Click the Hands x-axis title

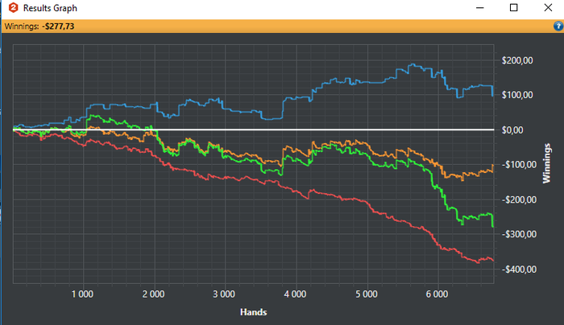click(254, 312)
